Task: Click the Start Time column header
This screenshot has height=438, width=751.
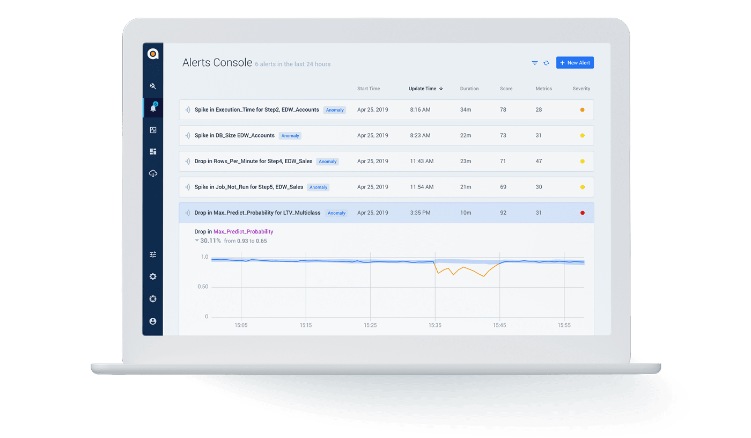Action: click(369, 89)
